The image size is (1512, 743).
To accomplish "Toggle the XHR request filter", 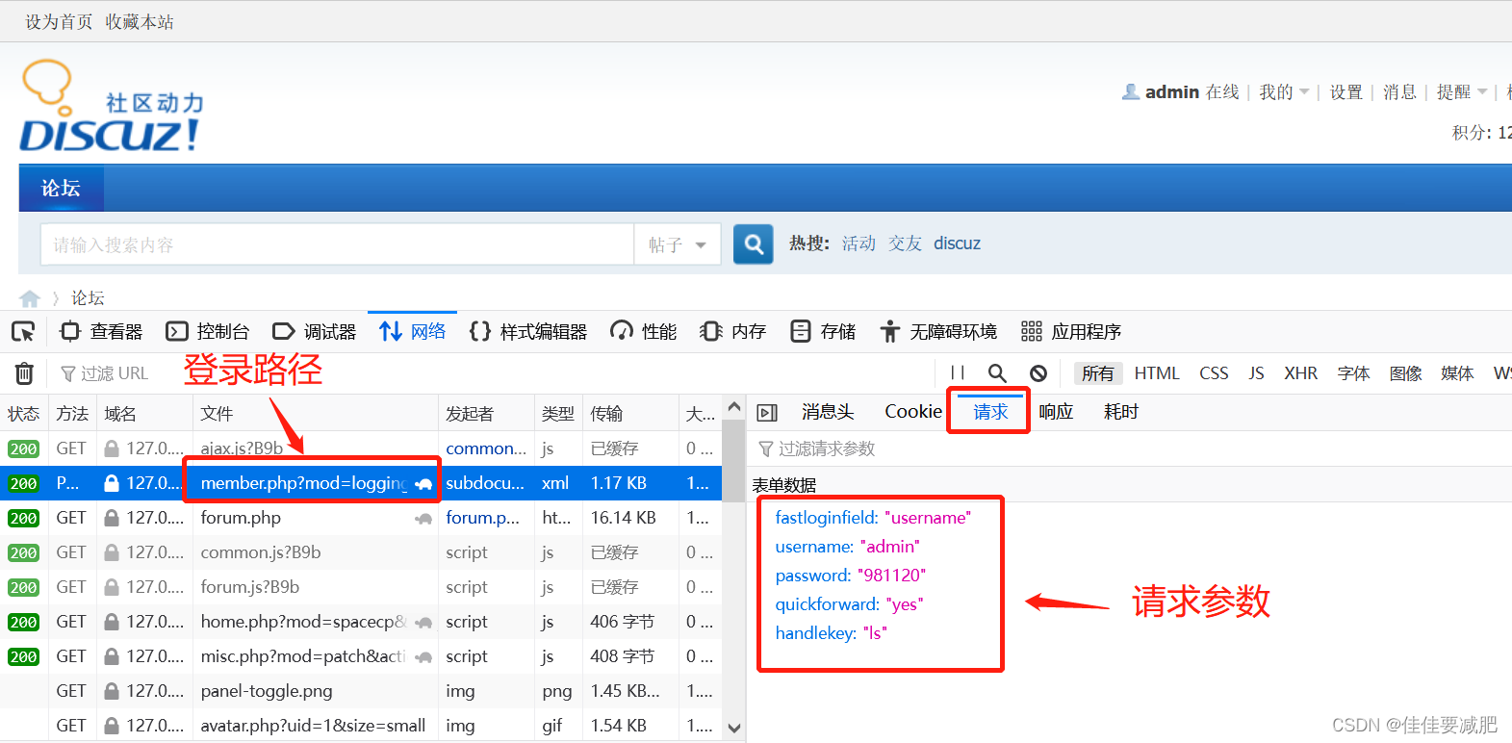I will point(1300,373).
